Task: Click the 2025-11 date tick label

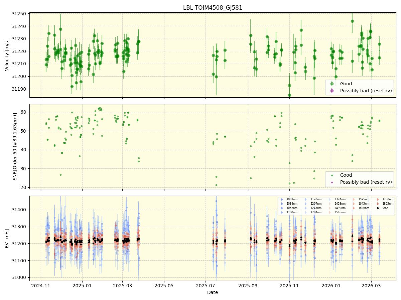Action: pyautogui.click(x=289, y=286)
